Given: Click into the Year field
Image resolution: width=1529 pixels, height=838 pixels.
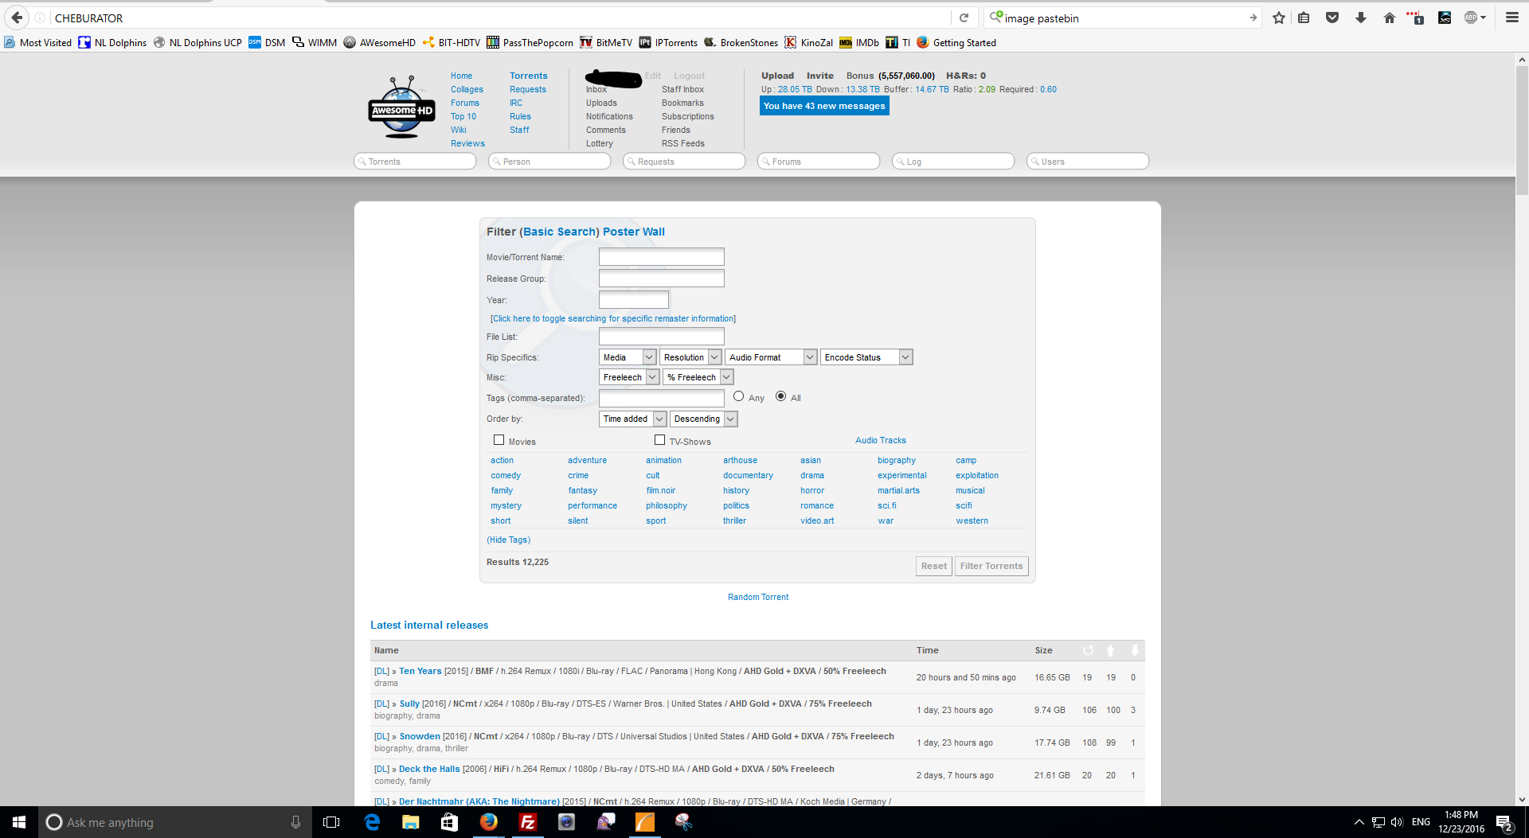Looking at the screenshot, I should click(x=633, y=299).
